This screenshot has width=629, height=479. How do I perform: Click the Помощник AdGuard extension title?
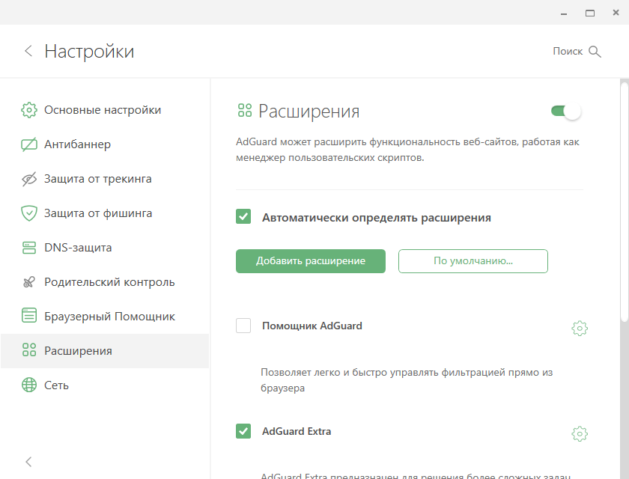[x=312, y=326]
